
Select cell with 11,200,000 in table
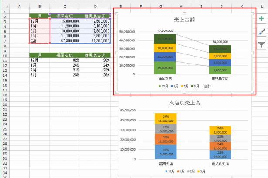pos(65,26)
